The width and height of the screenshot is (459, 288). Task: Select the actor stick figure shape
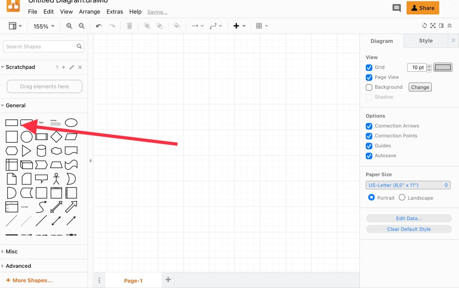[56, 179]
